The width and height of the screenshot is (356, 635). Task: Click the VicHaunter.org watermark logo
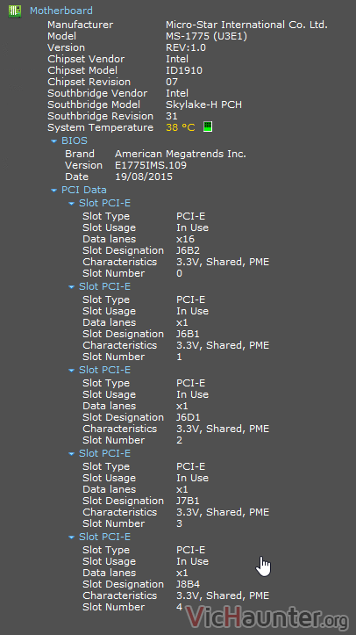(267, 618)
